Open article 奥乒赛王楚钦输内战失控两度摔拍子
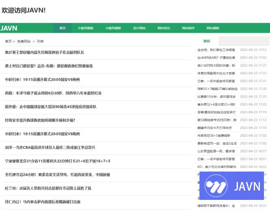Viewport: 270px width, 210px height. click(45, 53)
